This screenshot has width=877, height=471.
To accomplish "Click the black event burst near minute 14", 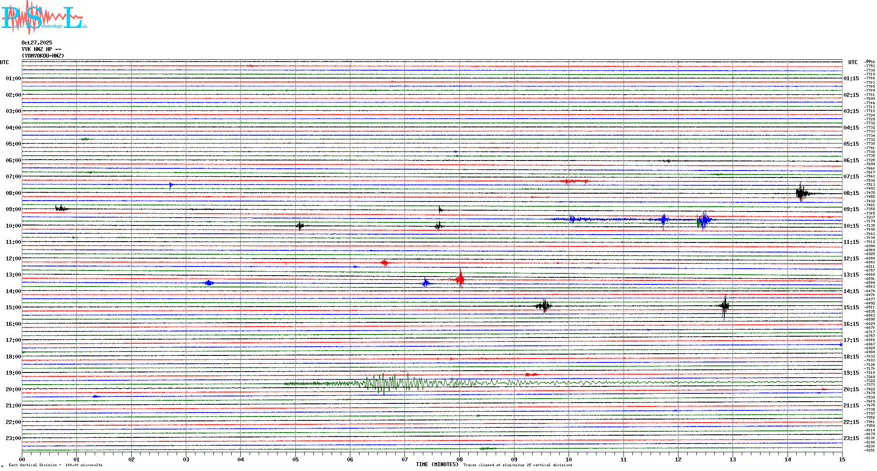I will (801, 193).
